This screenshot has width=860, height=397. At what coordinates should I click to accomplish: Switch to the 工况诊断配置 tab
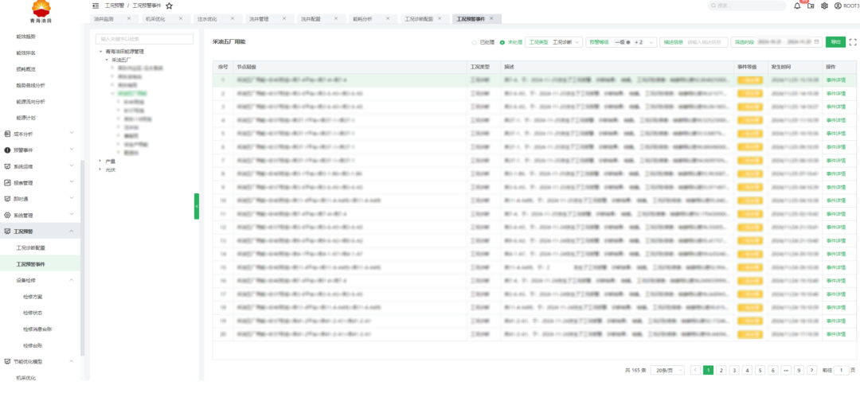(x=419, y=18)
